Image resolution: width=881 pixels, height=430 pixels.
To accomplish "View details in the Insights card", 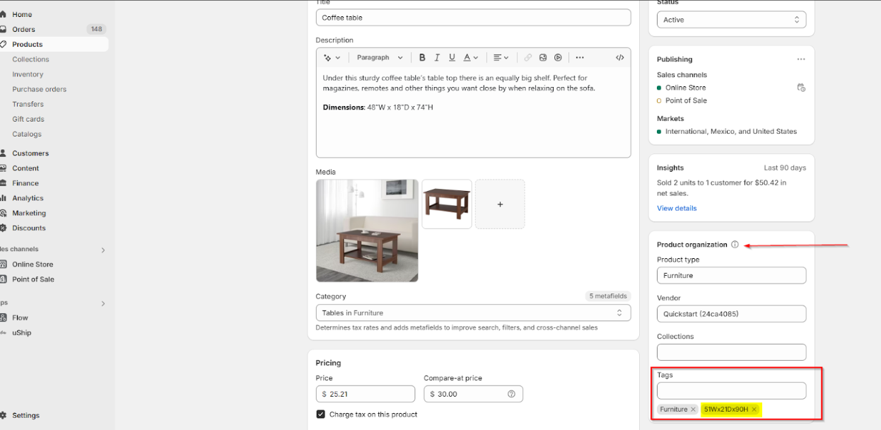I will coord(676,208).
